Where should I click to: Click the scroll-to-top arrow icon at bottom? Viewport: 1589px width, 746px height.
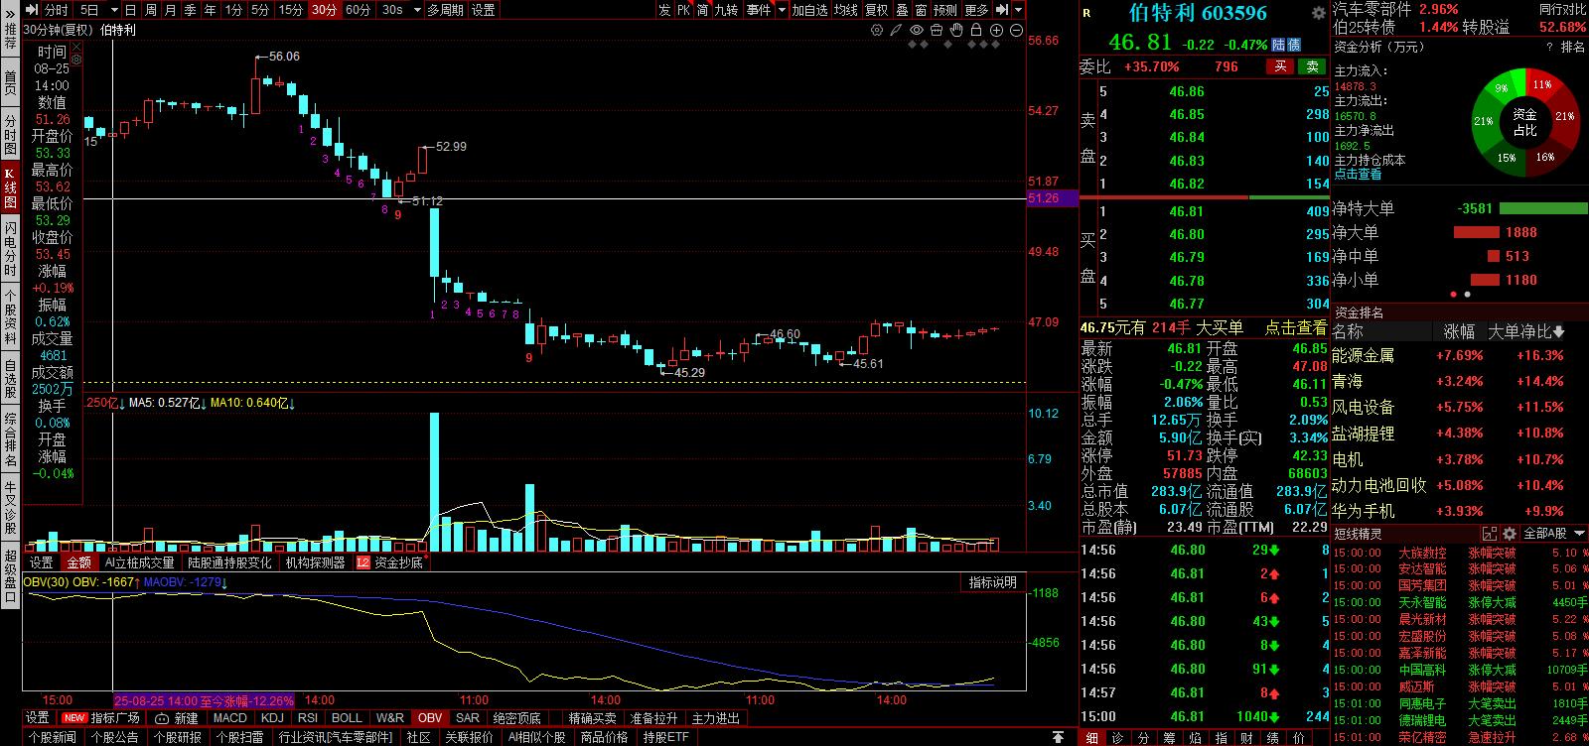point(1060,737)
